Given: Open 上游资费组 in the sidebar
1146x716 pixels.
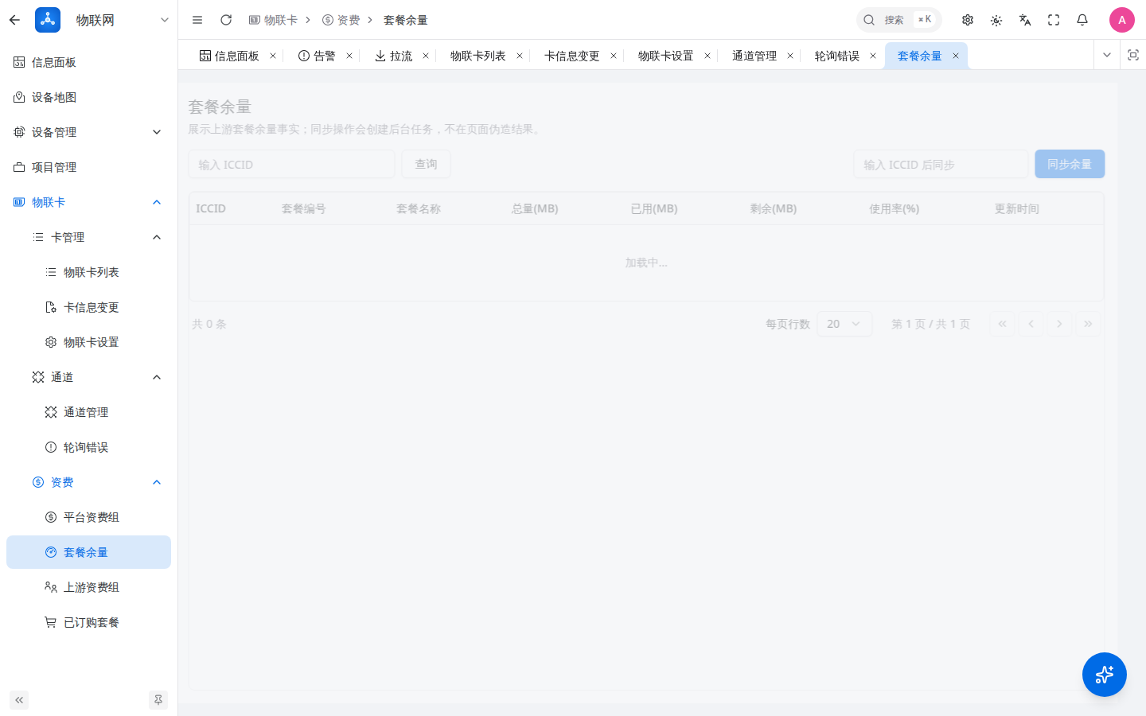Looking at the screenshot, I should tap(88, 587).
